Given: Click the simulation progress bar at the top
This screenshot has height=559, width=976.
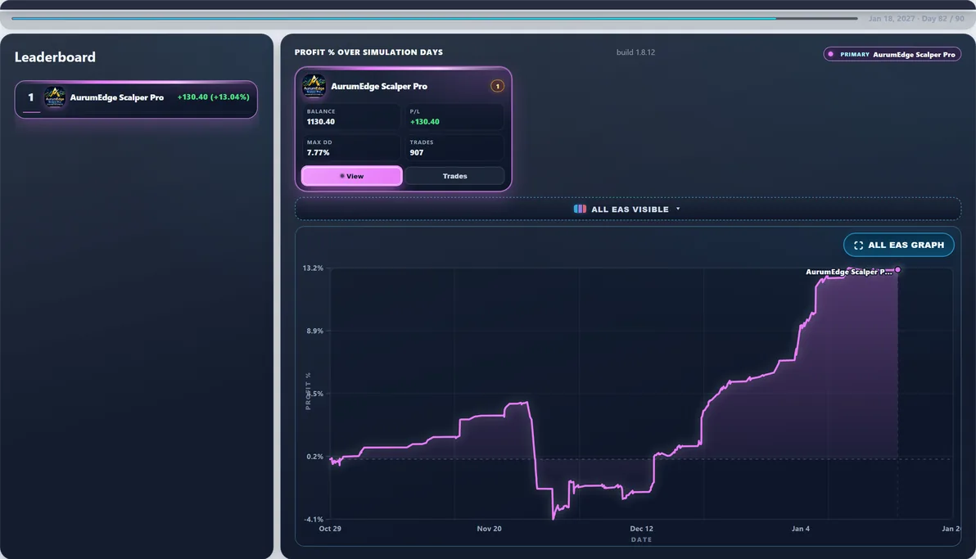Looking at the screenshot, I should click(435, 19).
